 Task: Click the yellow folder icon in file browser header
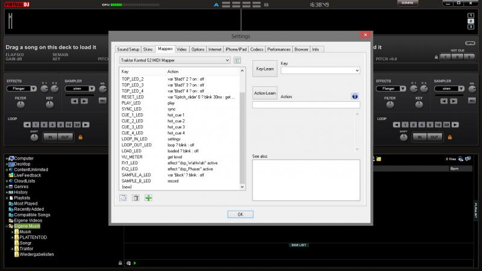379,159
